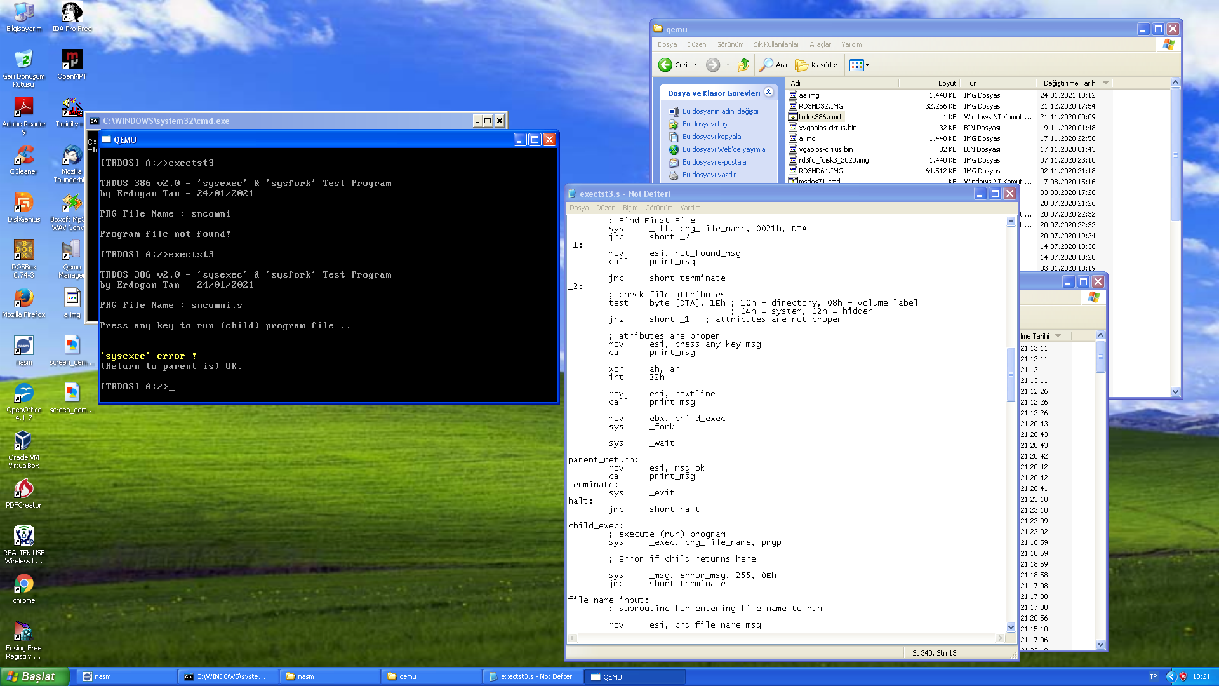Launch CCleaner from the desktop
Screen dimensions: 1219x686
point(24,160)
